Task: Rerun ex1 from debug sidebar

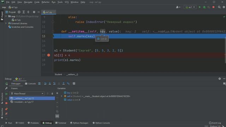Action: [6, 84]
